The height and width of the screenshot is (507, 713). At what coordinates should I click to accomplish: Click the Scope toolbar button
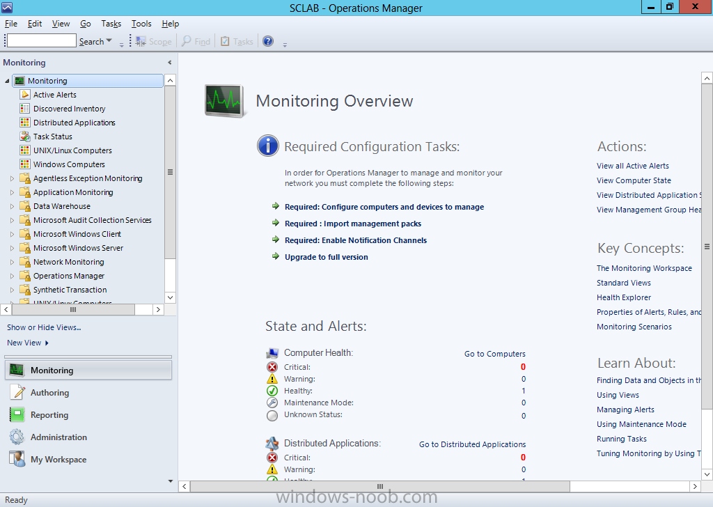click(154, 42)
